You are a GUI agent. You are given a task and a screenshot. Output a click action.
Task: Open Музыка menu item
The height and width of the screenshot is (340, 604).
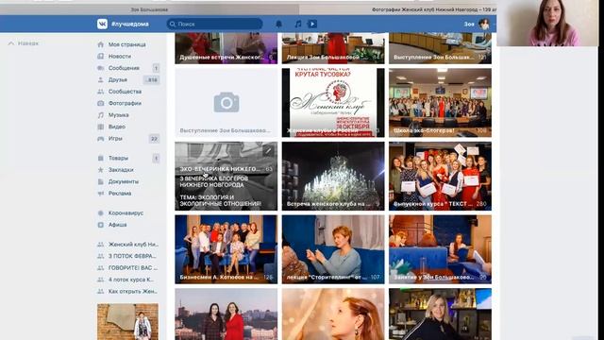pyautogui.click(x=118, y=115)
